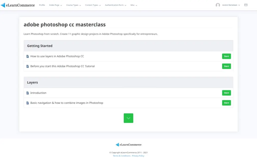Click the course description paragraph
The height and width of the screenshot is (164, 257).
tap(91, 34)
